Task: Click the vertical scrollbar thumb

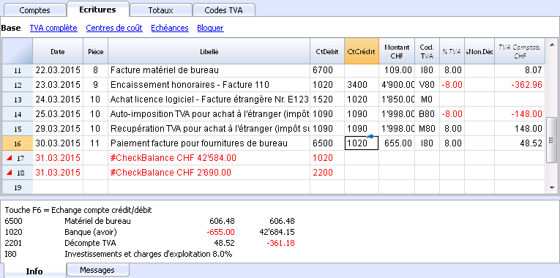Action: pyautogui.click(x=552, y=140)
